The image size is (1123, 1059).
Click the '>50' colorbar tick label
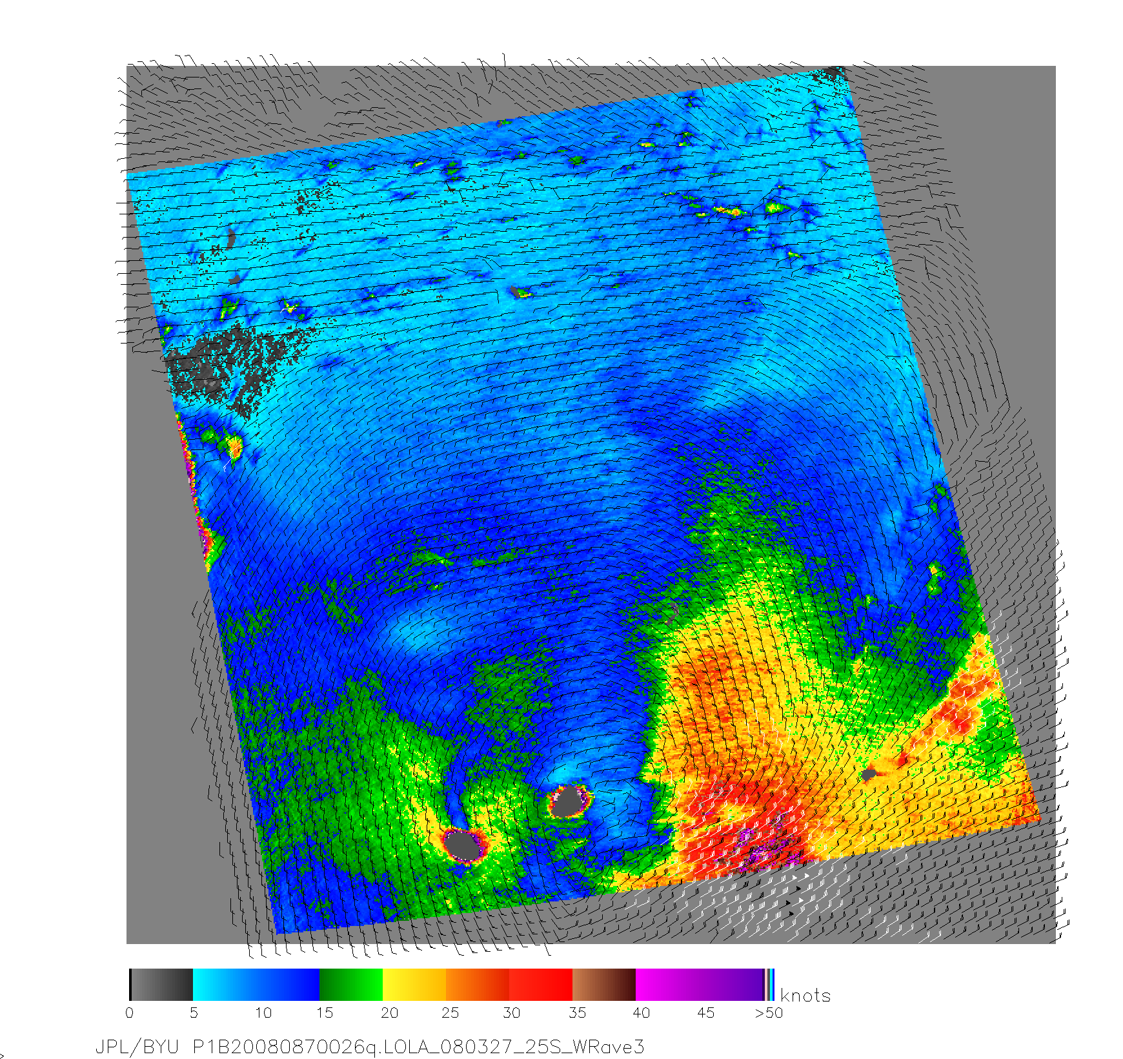pos(769,1013)
